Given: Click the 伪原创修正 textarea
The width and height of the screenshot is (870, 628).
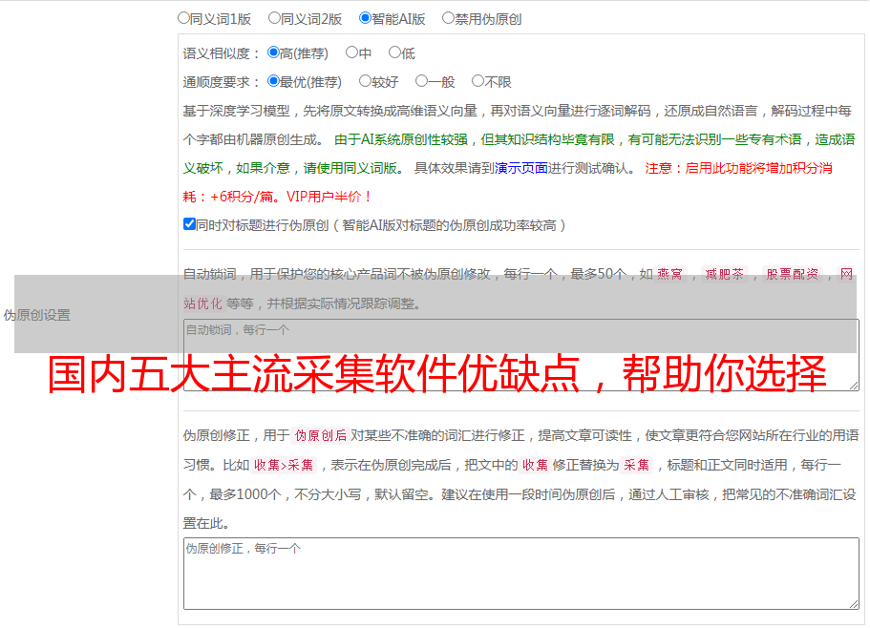Looking at the screenshot, I should click(521, 574).
